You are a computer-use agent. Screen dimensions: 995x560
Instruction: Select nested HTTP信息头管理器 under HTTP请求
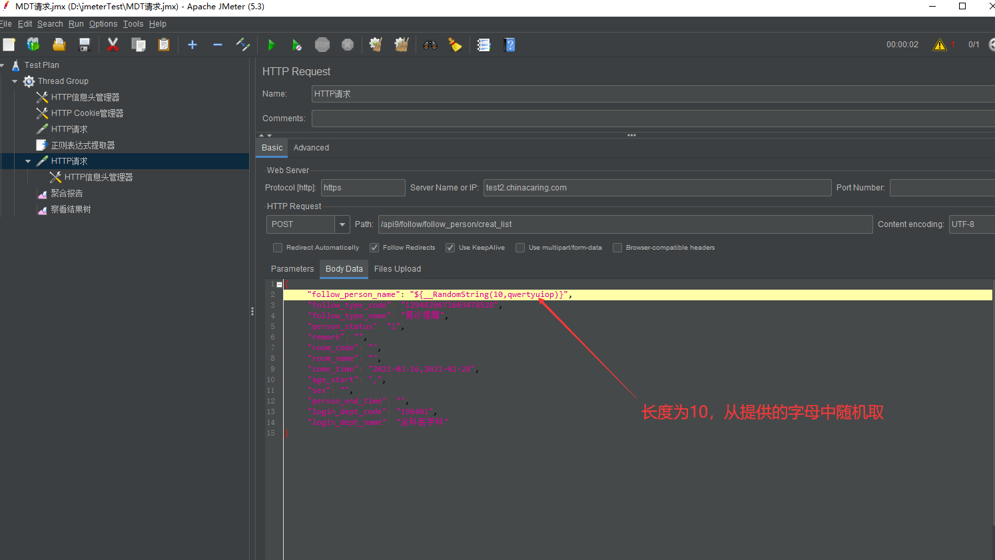(x=99, y=177)
